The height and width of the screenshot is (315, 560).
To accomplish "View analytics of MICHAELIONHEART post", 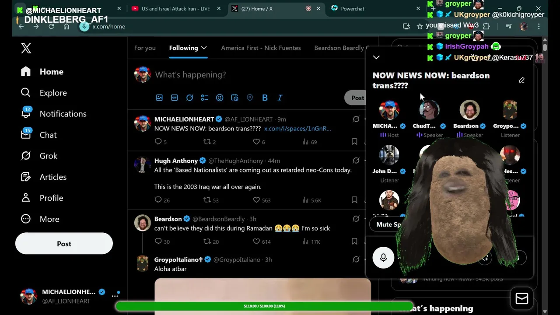I will [309, 142].
